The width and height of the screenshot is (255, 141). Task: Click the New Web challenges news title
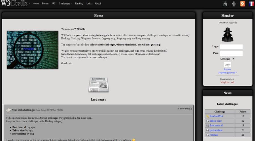(24, 110)
